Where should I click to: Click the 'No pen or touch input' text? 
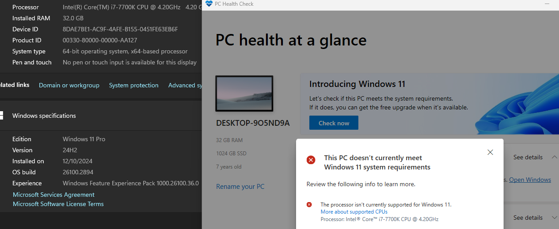click(129, 62)
